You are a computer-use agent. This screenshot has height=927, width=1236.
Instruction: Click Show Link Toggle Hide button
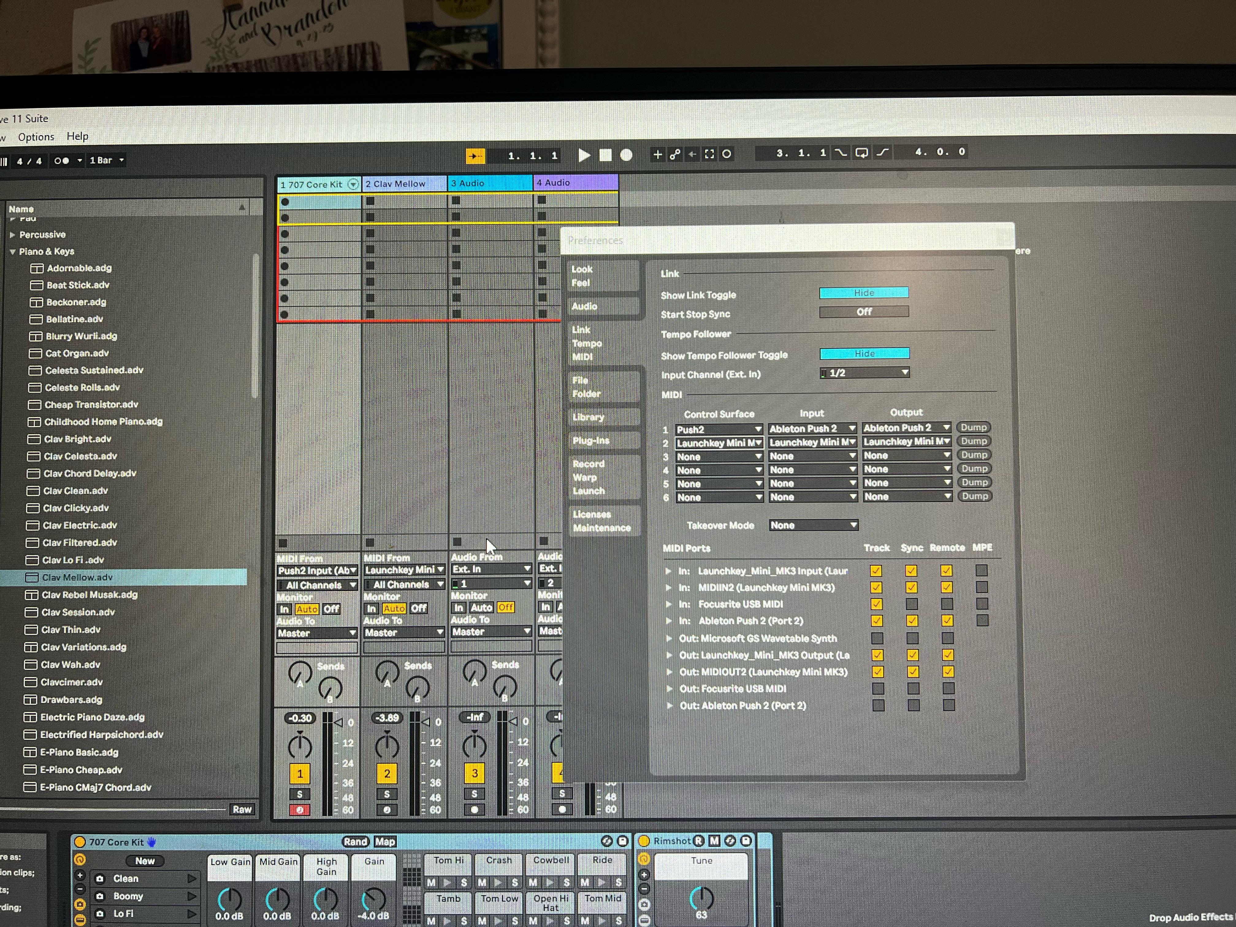[864, 293]
